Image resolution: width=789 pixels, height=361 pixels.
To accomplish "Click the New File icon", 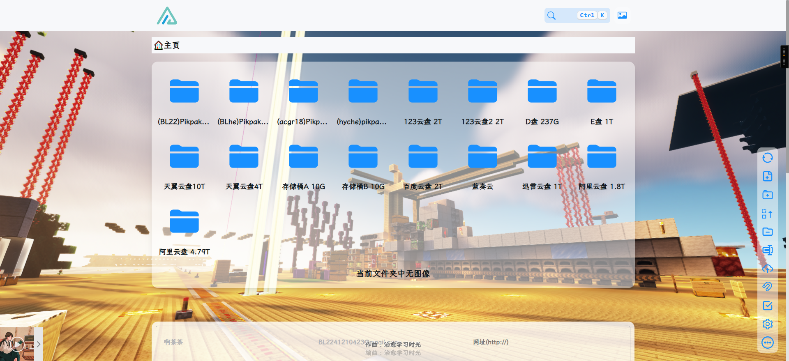I will [x=767, y=177].
